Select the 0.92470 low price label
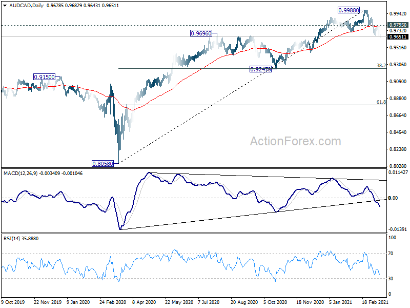The image size is (410, 308). [260, 69]
